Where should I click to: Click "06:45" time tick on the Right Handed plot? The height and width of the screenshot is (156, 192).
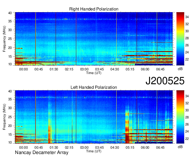point(160,69)
